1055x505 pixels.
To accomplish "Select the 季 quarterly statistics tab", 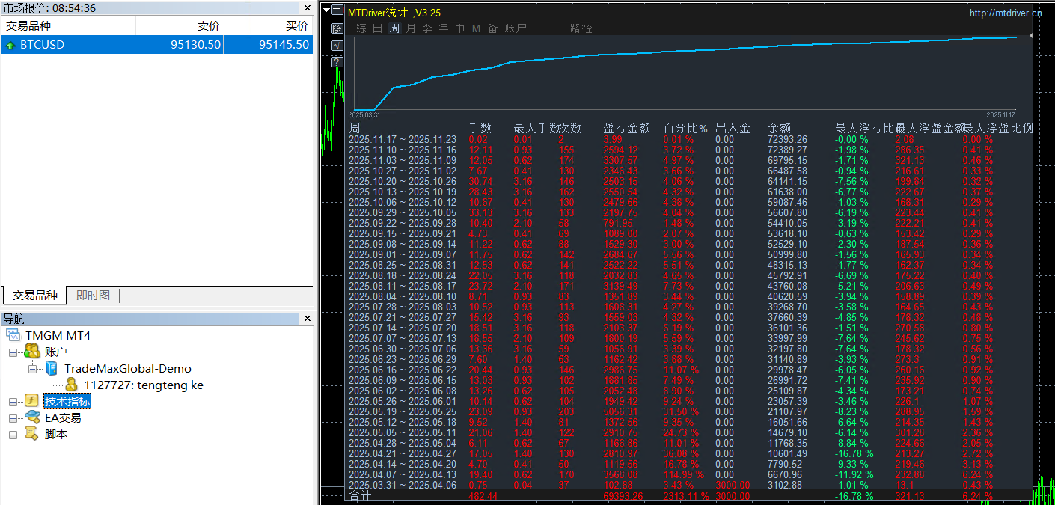I will click(x=427, y=28).
